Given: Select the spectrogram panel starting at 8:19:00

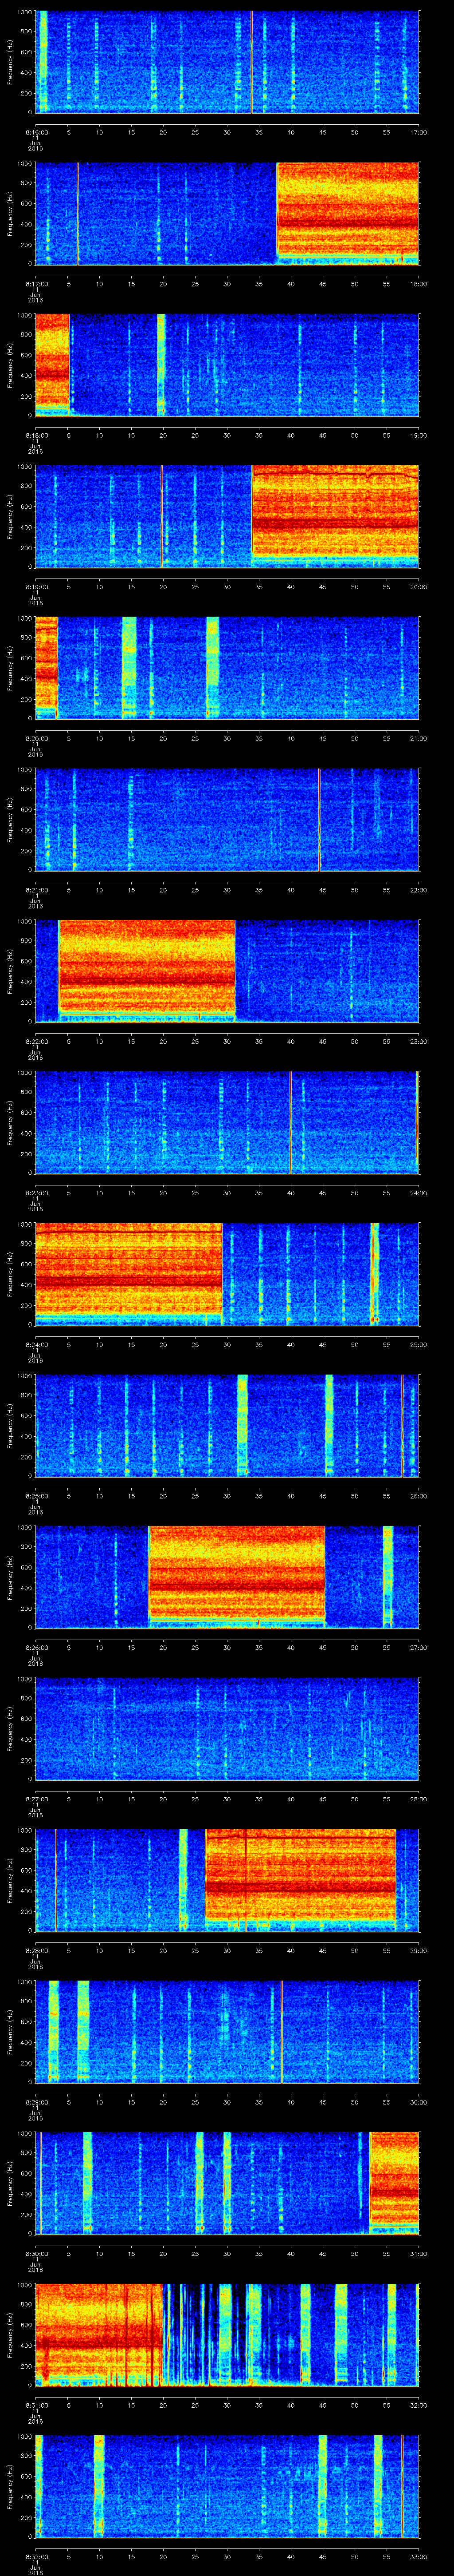Looking at the screenshot, I should (x=227, y=516).
